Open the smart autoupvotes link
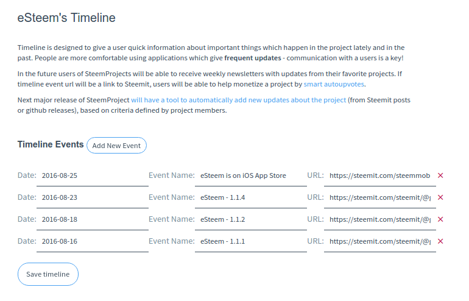 [334, 84]
